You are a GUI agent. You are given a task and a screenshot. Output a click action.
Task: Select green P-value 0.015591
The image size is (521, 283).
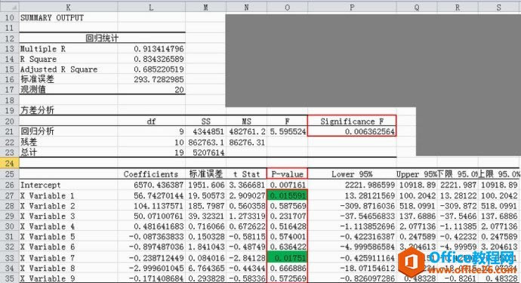pos(287,195)
